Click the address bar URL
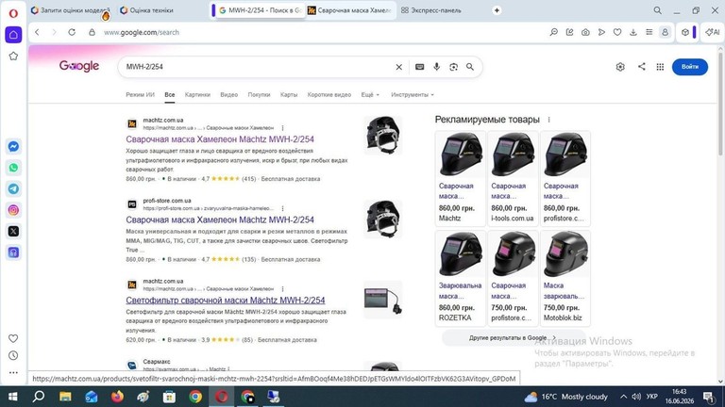 click(141, 32)
